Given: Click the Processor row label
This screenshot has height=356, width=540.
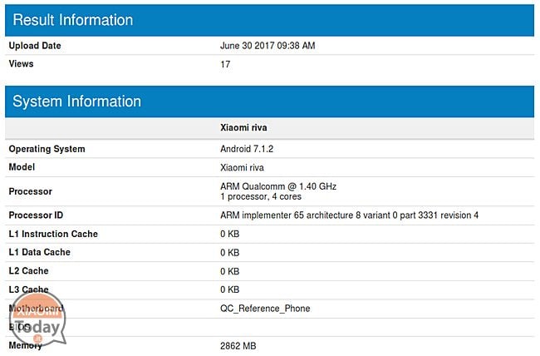Looking at the screenshot, I should pyautogui.click(x=30, y=191).
